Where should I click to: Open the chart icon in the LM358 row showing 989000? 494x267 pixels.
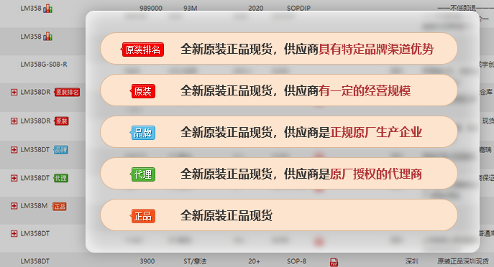pos(47,9)
